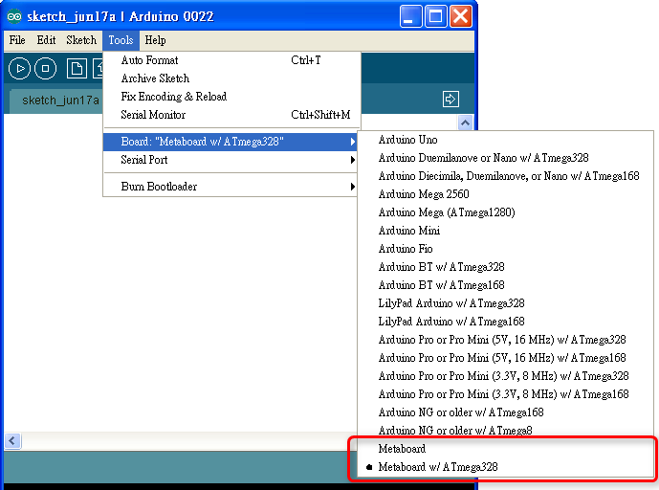Image resolution: width=659 pixels, height=490 pixels.
Task: Maximize the Arduino window
Action: coord(435,16)
